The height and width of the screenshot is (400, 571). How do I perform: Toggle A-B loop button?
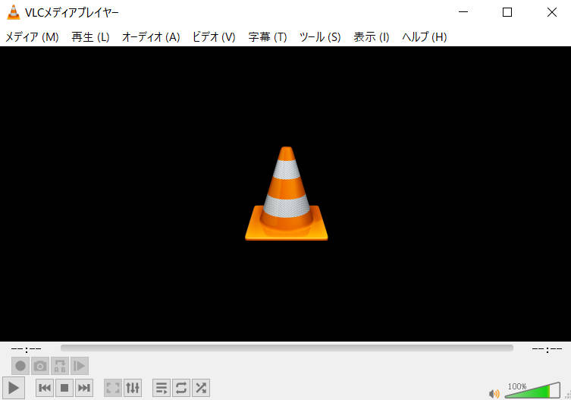pos(60,366)
